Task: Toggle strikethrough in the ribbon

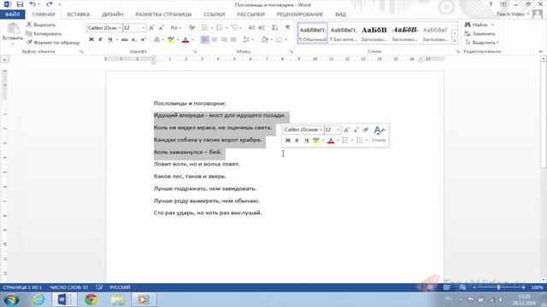Action: point(125,40)
